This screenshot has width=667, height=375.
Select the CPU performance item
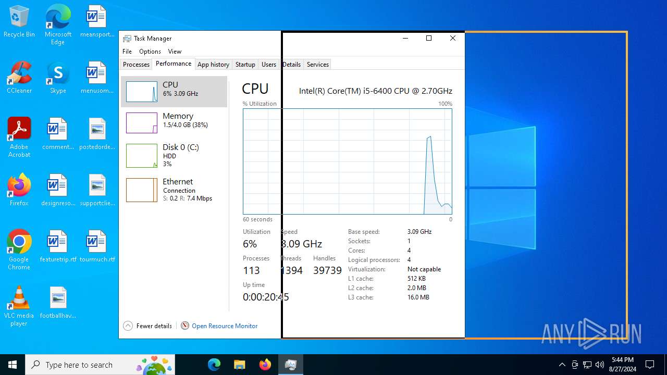(x=174, y=92)
